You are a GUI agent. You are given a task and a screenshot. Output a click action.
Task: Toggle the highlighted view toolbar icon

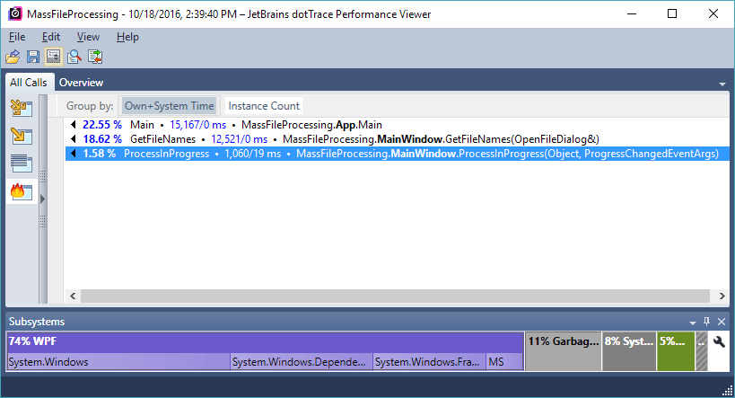click(54, 57)
